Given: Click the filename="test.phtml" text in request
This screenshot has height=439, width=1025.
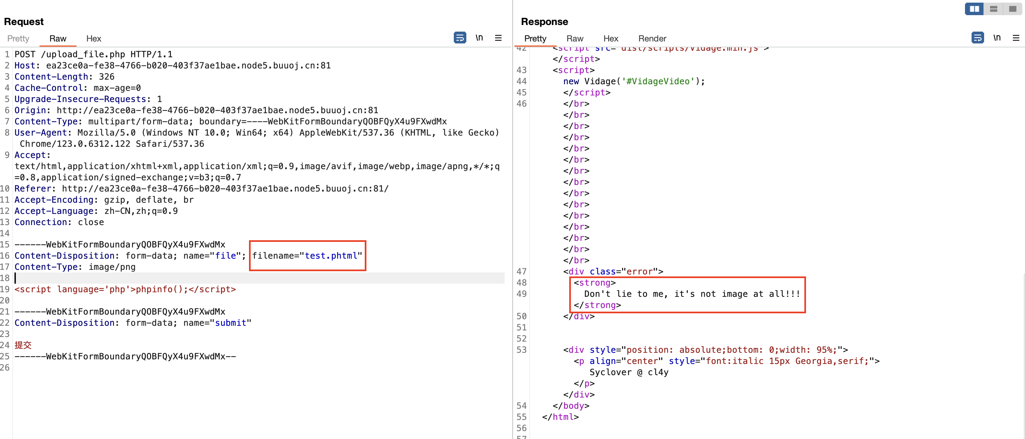Looking at the screenshot, I should pyautogui.click(x=307, y=256).
